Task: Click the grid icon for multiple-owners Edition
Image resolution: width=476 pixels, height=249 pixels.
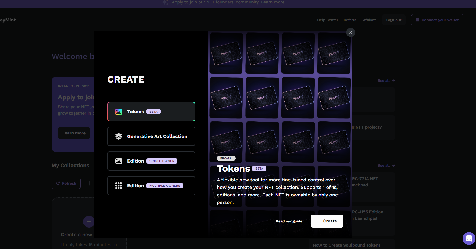Action: [x=119, y=186]
